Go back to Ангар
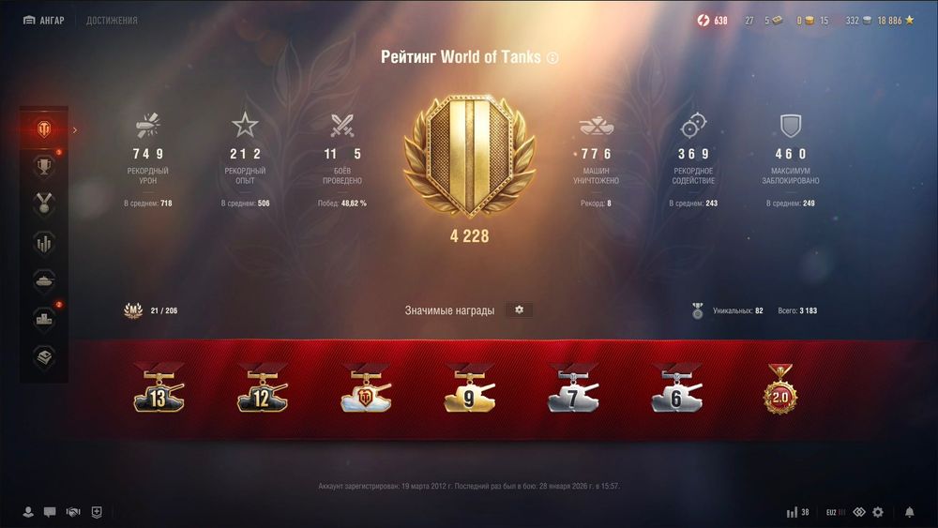 point(44,21)
